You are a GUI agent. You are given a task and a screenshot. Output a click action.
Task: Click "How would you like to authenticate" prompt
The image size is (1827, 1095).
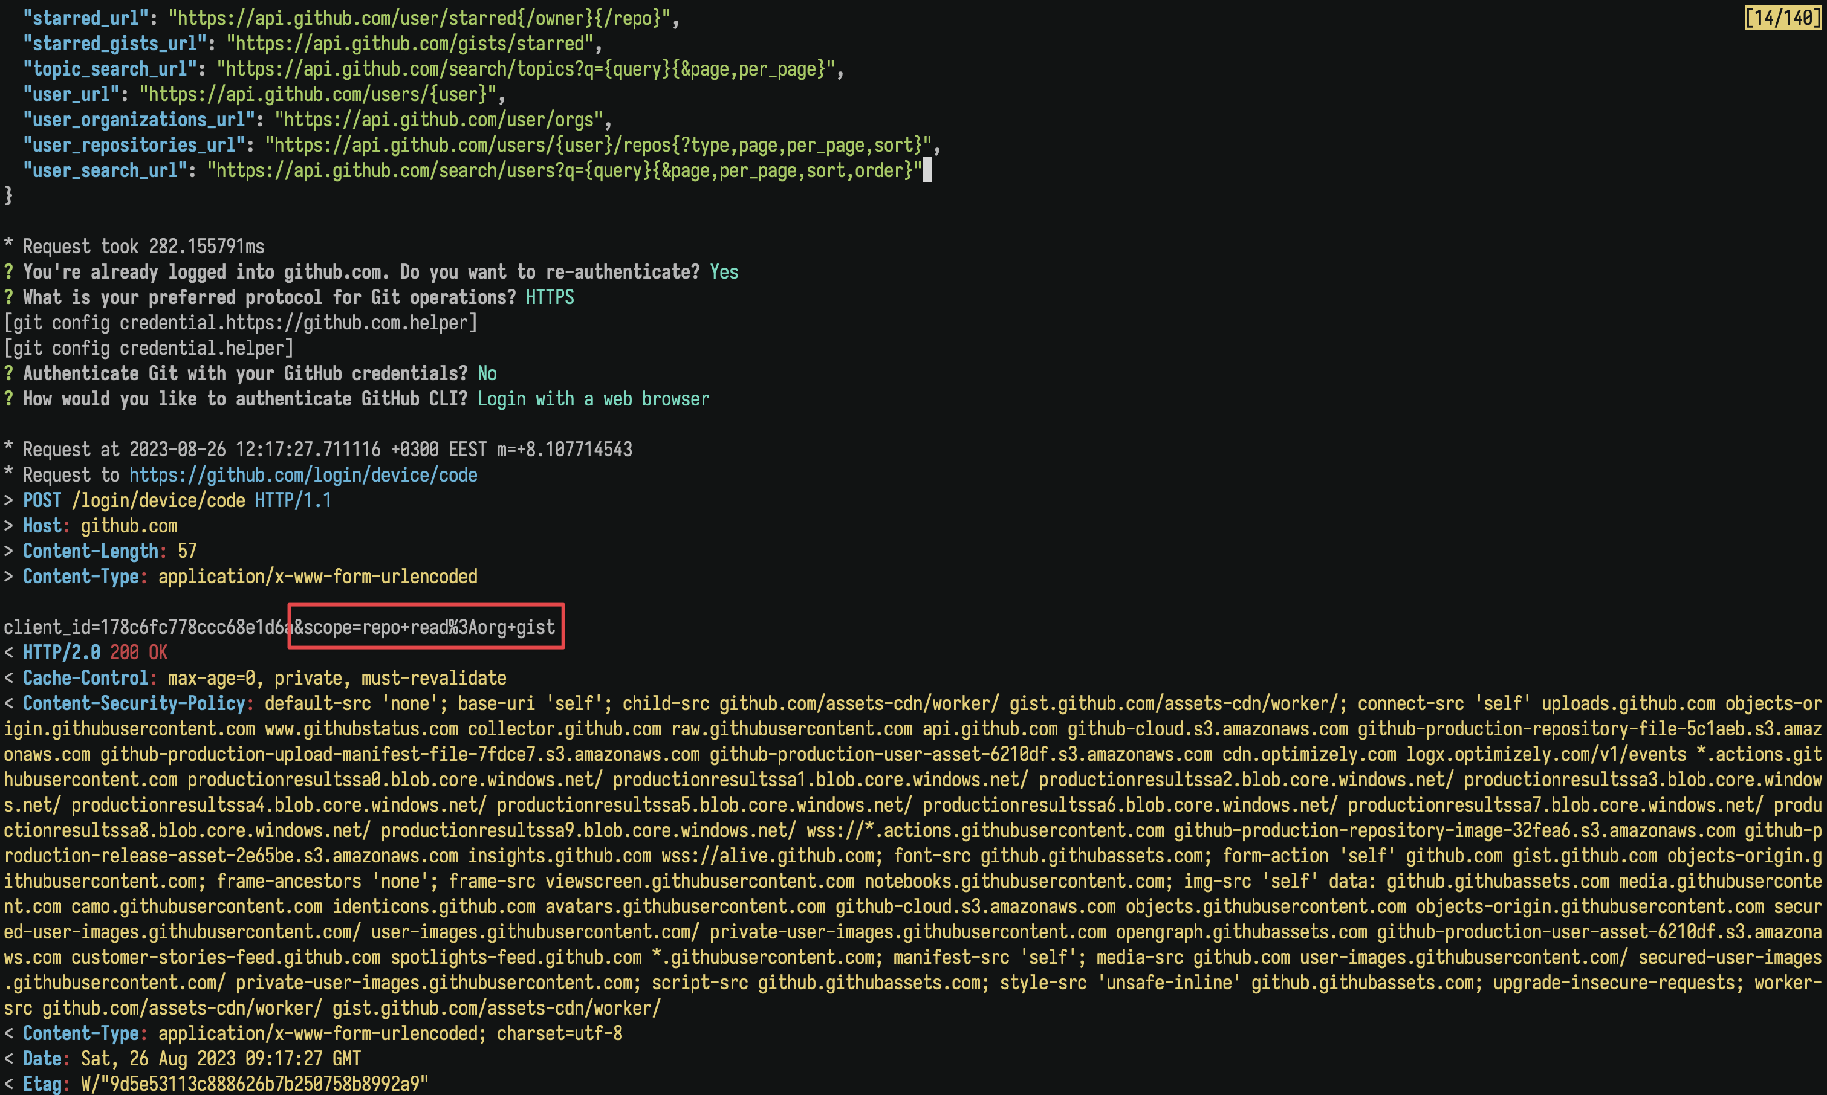[x=245, y=399]
